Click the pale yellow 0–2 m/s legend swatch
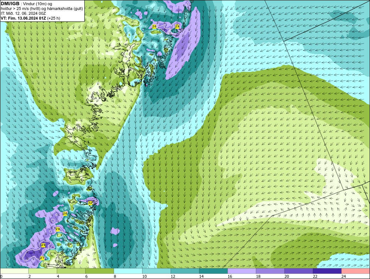Image resolution: width=370 pixels, height=279 pixels. pyautogui.click(x=14, y=271)
